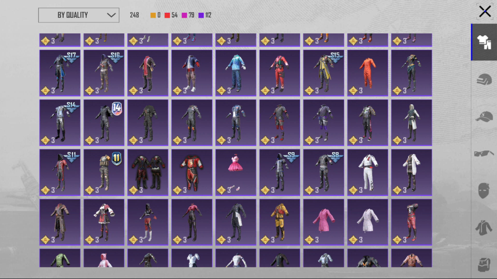Close the inventory with the X button
497x279 pixels.
485,12
